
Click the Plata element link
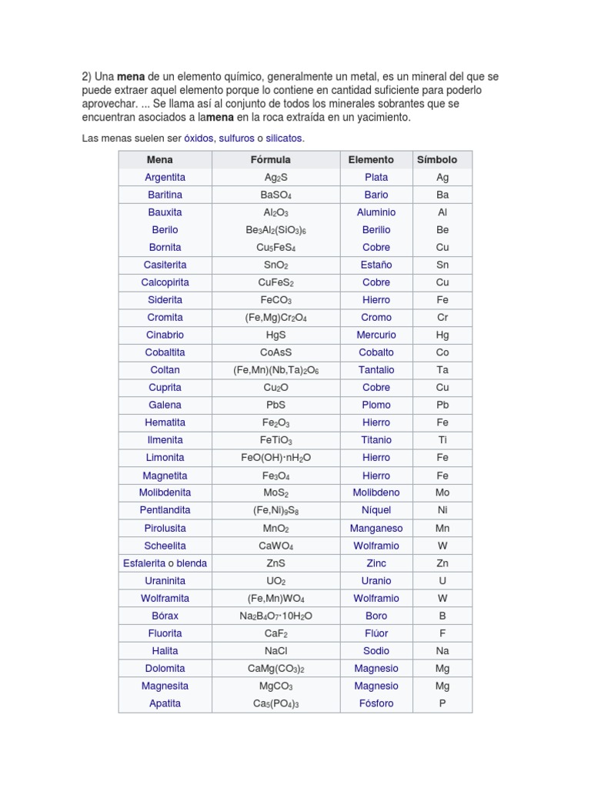click(x=376, y=178)
